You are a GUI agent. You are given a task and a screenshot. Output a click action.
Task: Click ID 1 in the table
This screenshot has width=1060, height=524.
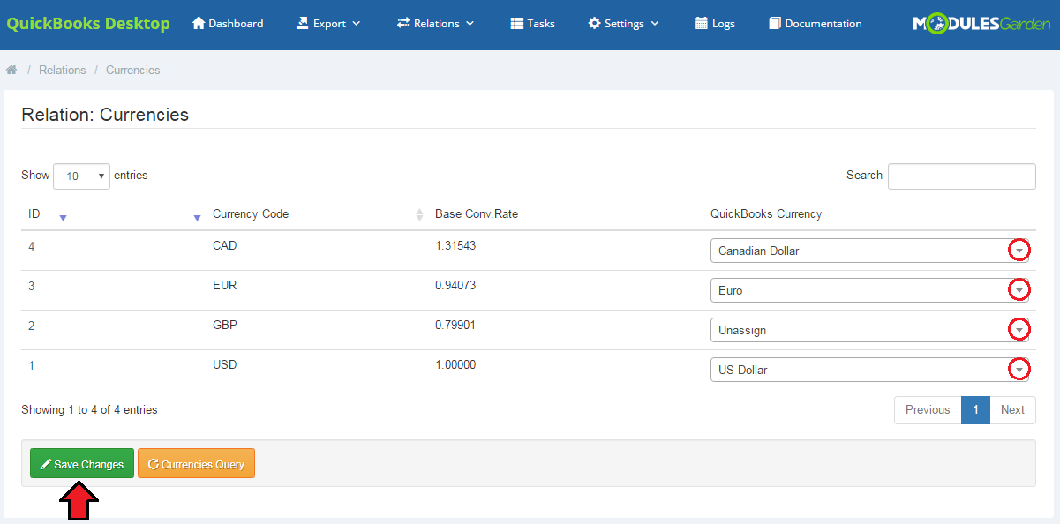click(x=32, y=365)
